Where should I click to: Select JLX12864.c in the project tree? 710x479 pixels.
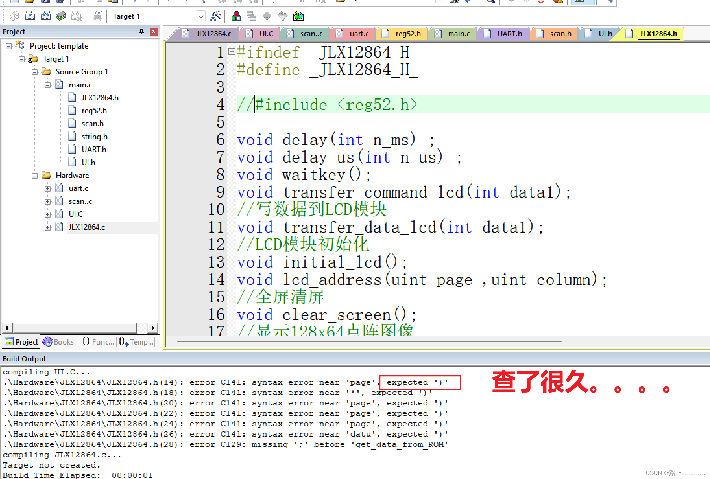[x=87, y=227]
